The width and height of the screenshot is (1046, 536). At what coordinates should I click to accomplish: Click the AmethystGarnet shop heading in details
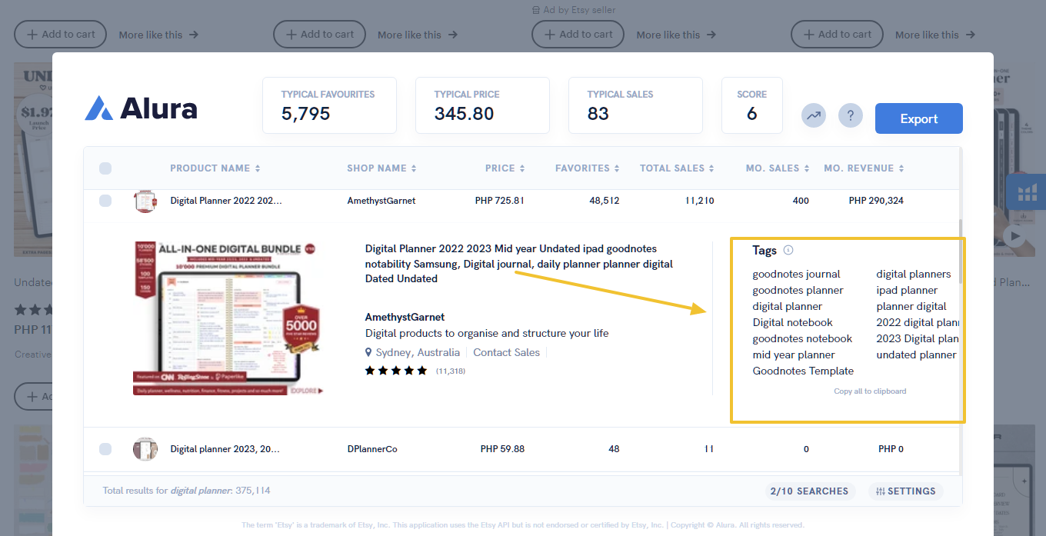click(405, 317)
